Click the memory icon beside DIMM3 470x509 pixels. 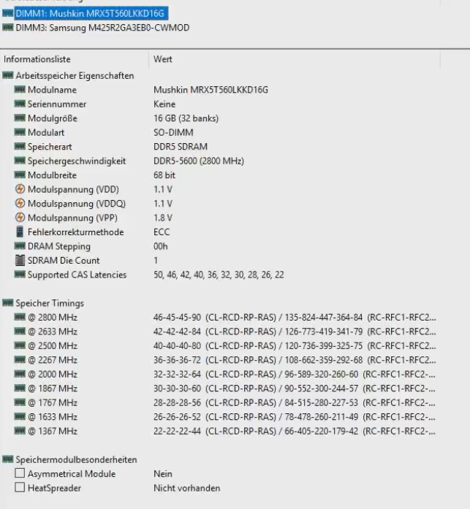(8, 28)
